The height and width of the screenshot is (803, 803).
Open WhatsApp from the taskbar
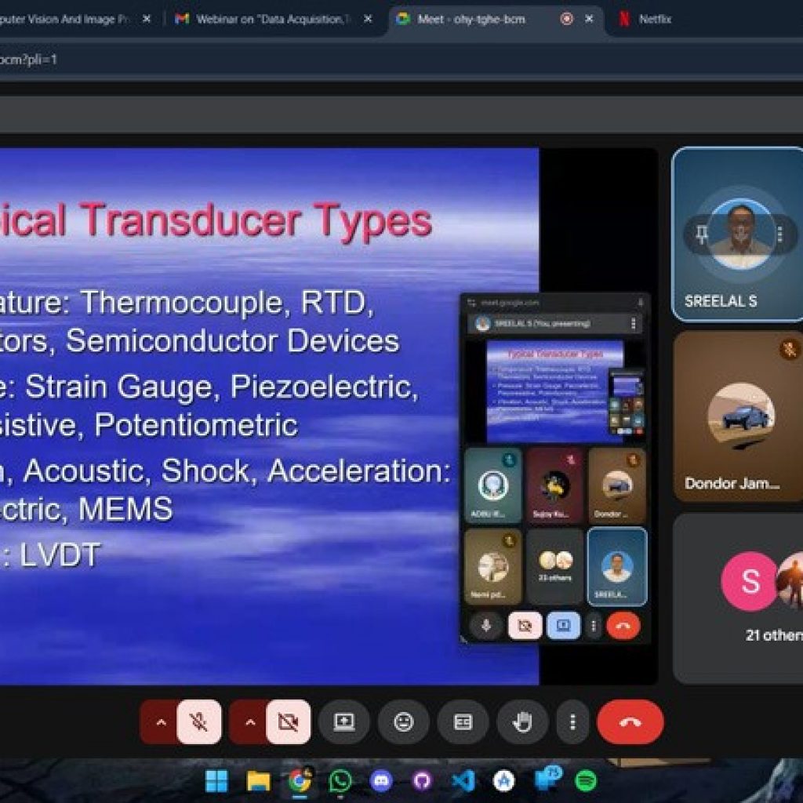(x=340, y=780)
